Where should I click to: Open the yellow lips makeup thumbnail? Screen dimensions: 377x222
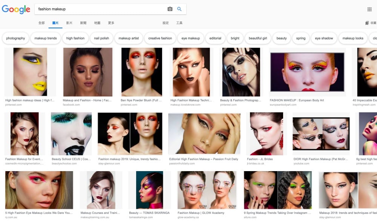tap(30, 72)
